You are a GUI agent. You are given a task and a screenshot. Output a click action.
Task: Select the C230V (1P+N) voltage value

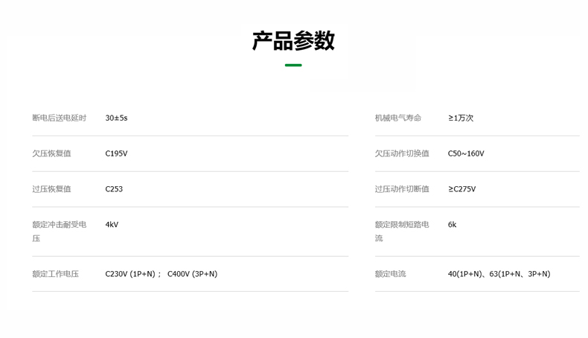130,274
